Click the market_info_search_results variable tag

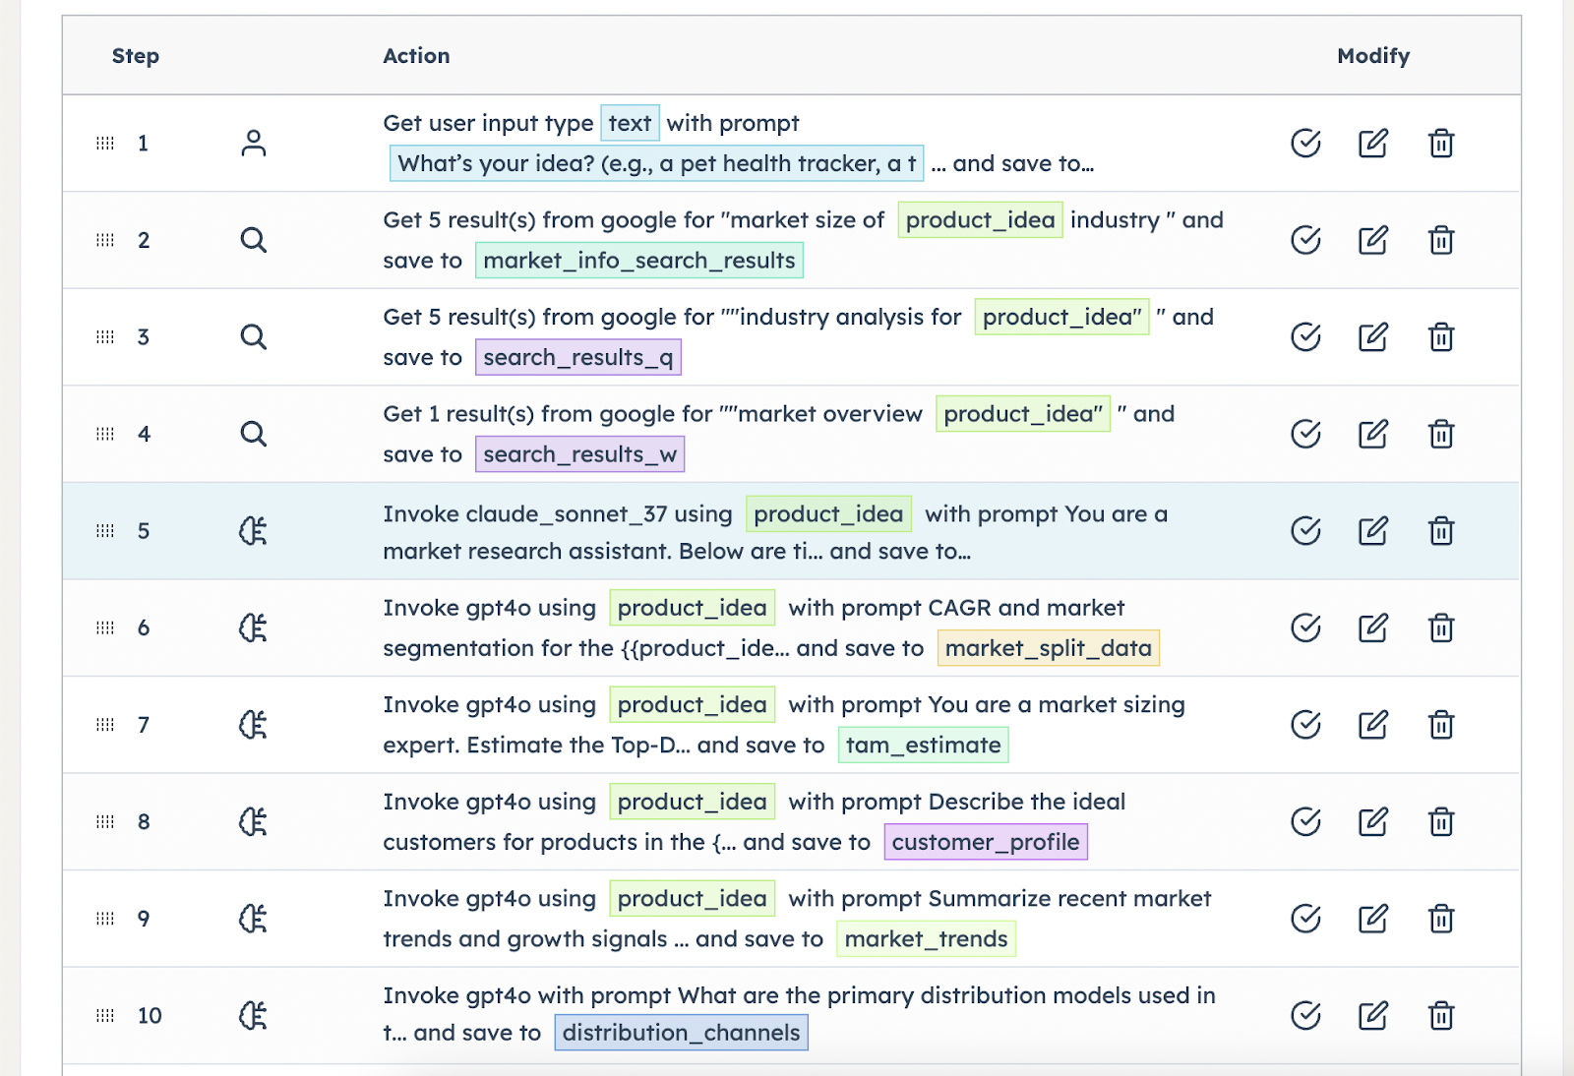pyautogui.click(x=639, y=261)
